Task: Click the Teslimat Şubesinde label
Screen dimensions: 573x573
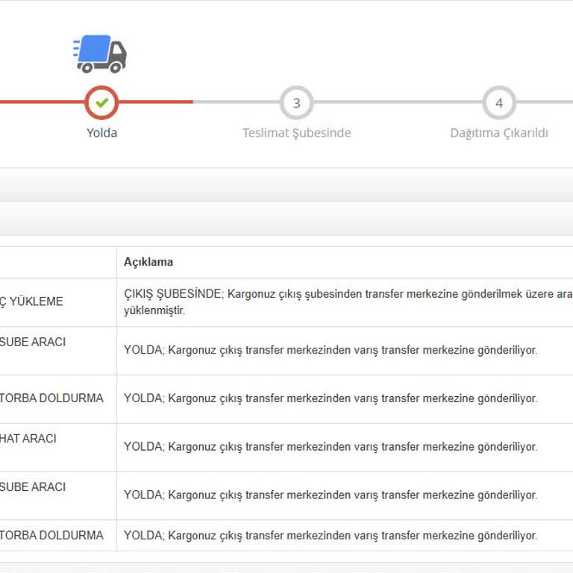Action: point(297,133)
